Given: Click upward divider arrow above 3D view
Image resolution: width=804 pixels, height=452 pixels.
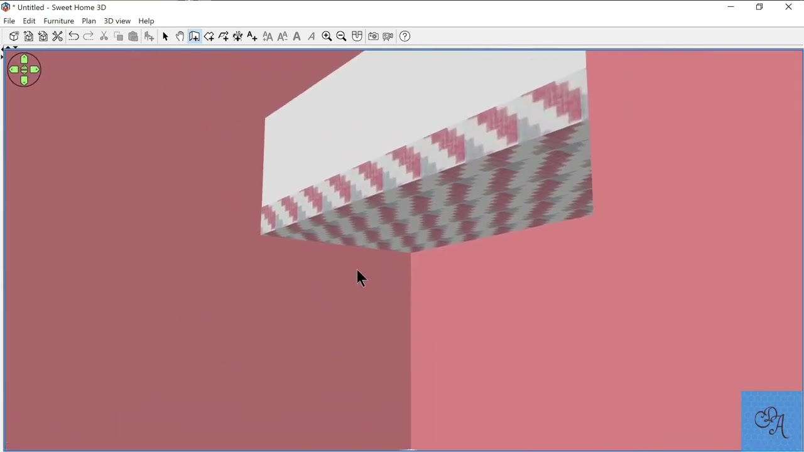Looking at the screenshot, I should click(7, 48).
